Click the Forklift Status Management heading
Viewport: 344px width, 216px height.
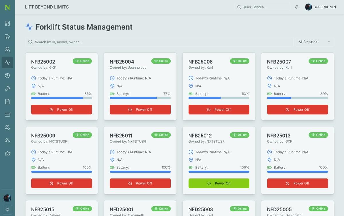click(84, 27)
